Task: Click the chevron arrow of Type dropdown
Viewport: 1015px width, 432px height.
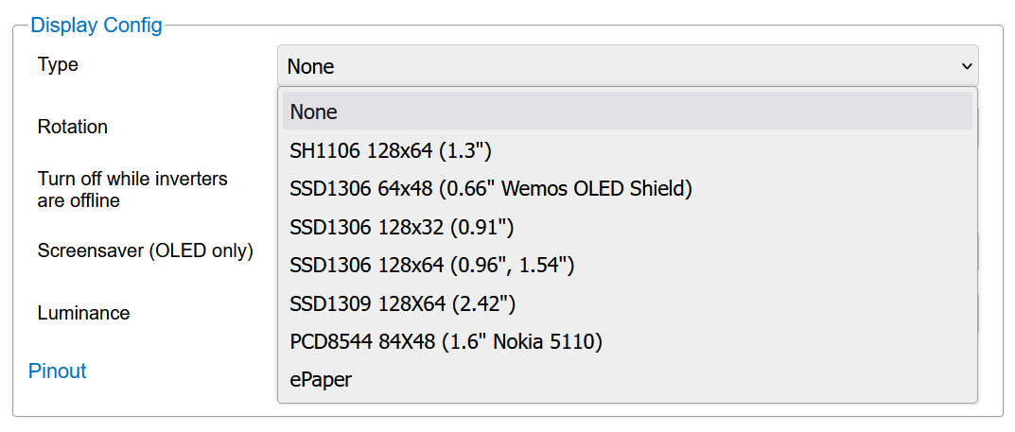Action: pos(967,66)
